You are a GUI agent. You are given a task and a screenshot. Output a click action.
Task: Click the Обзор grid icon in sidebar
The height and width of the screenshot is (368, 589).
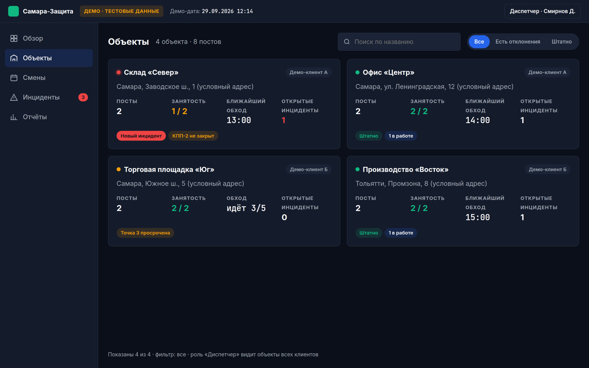(x=14, y=38)
